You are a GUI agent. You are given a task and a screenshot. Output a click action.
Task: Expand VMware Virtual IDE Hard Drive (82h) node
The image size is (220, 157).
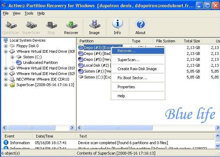coord(6,74)
